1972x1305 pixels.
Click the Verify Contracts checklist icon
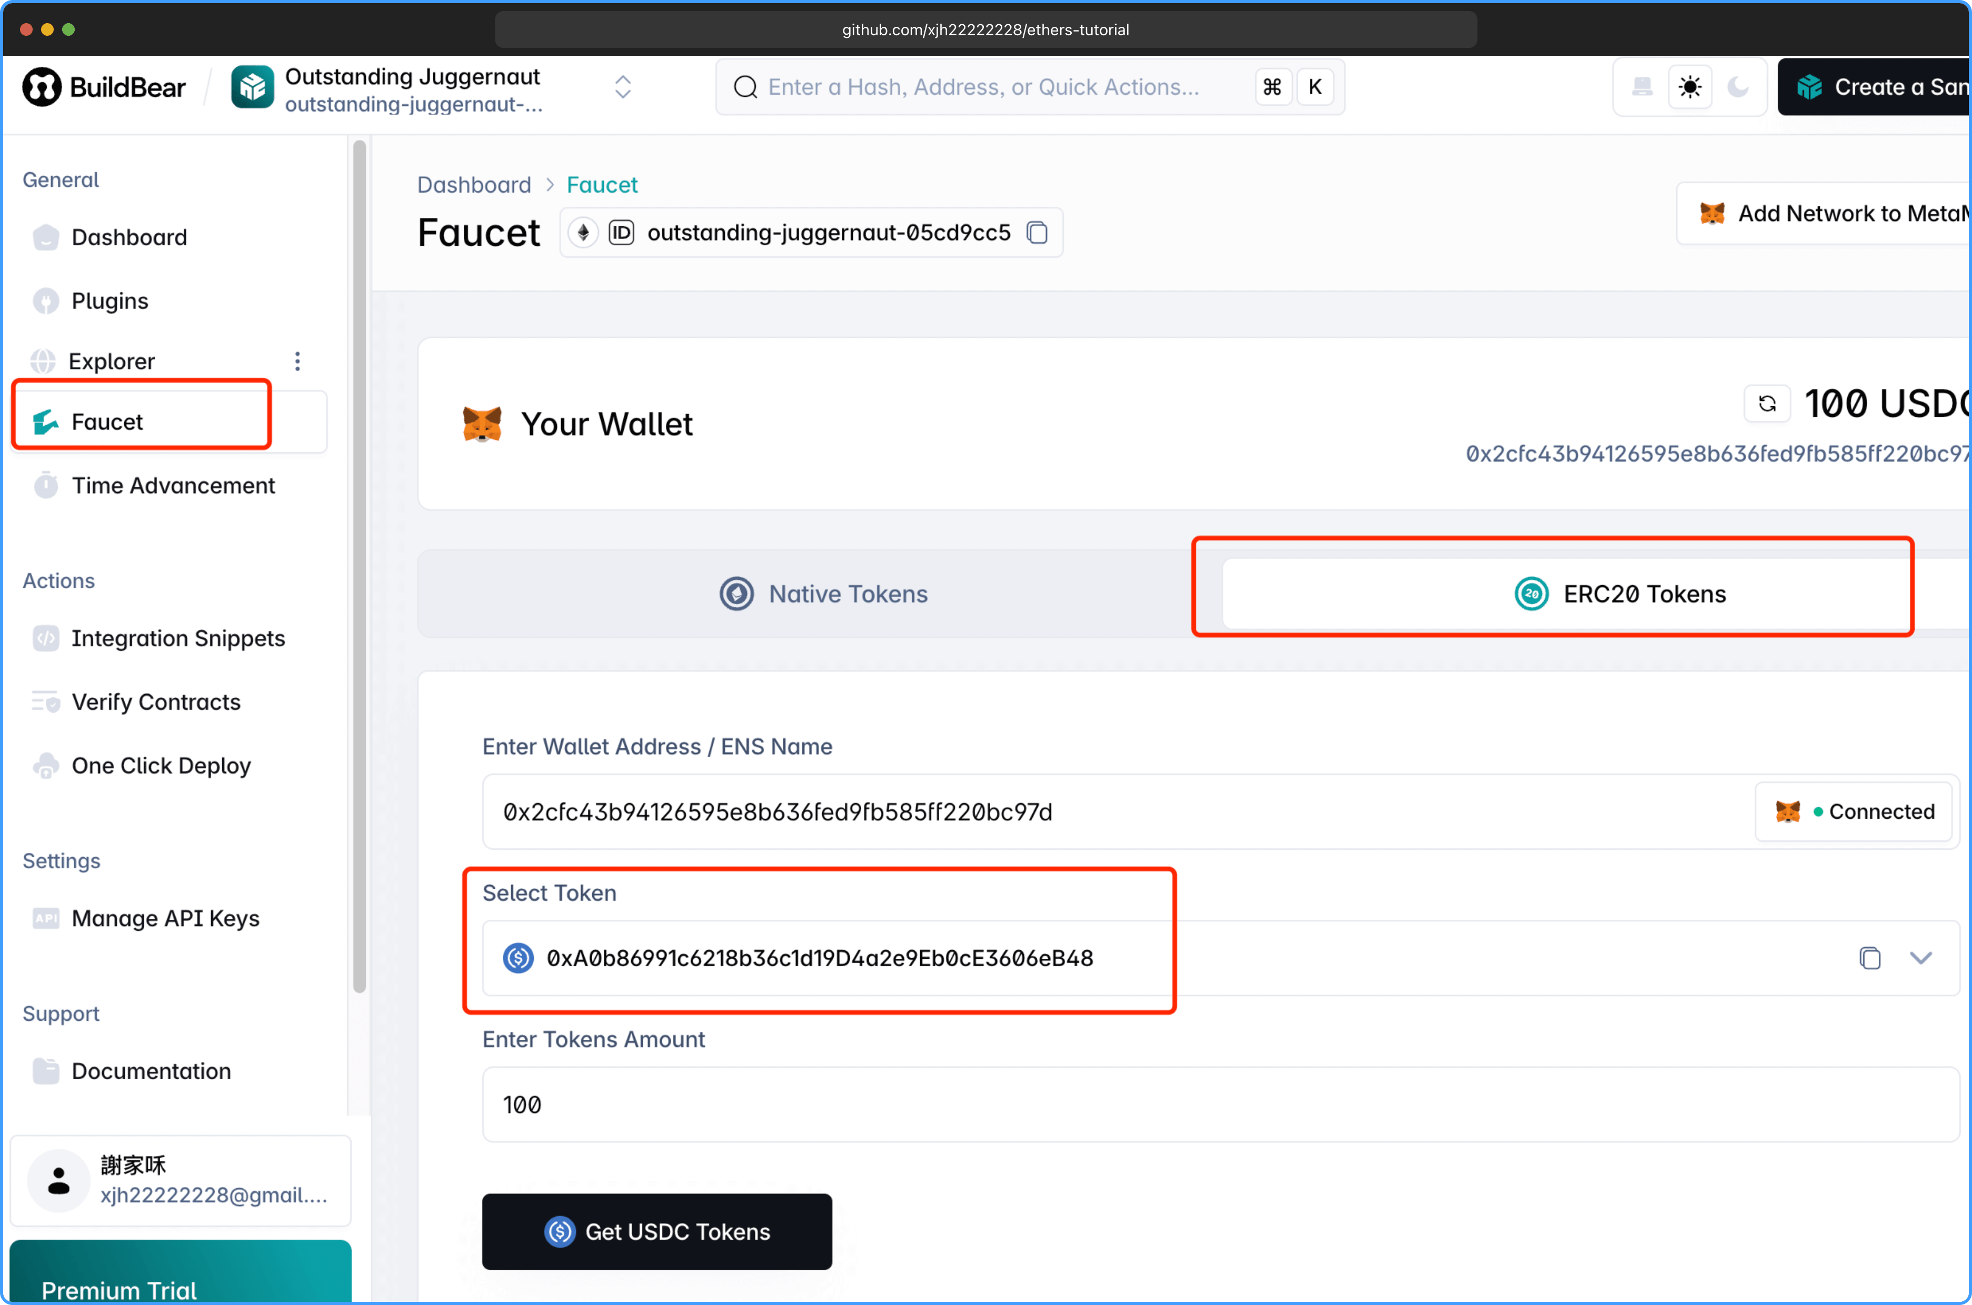(x=46, y=701)
